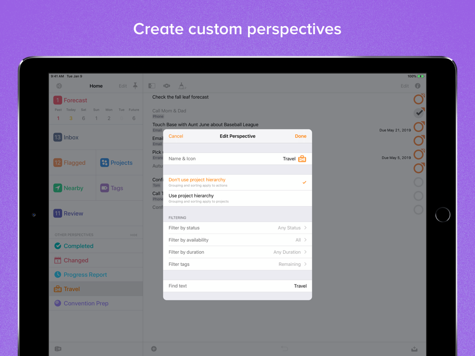Viewport: 475px width, 356px height.
Task: Open the inspector info icon
Action: click(418, 86)
